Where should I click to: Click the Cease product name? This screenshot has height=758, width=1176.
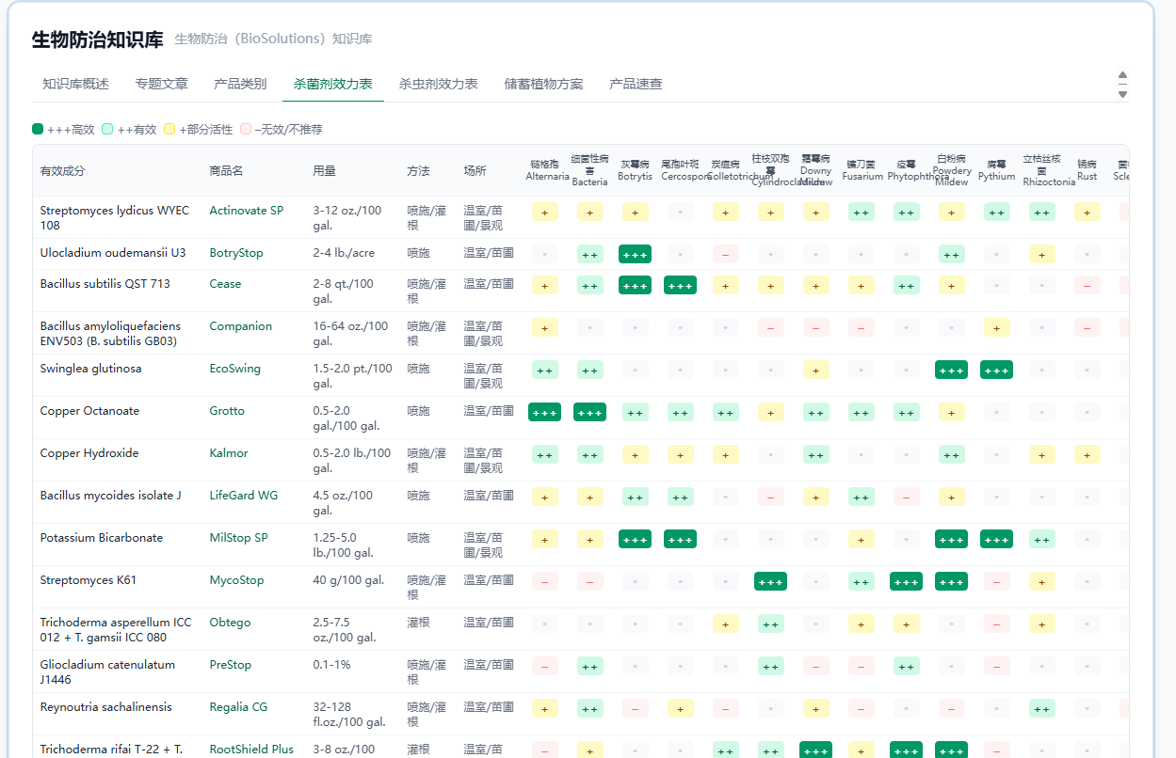click(225, 284)
